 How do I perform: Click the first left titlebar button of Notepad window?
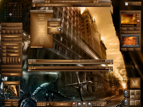coord(29,68)
